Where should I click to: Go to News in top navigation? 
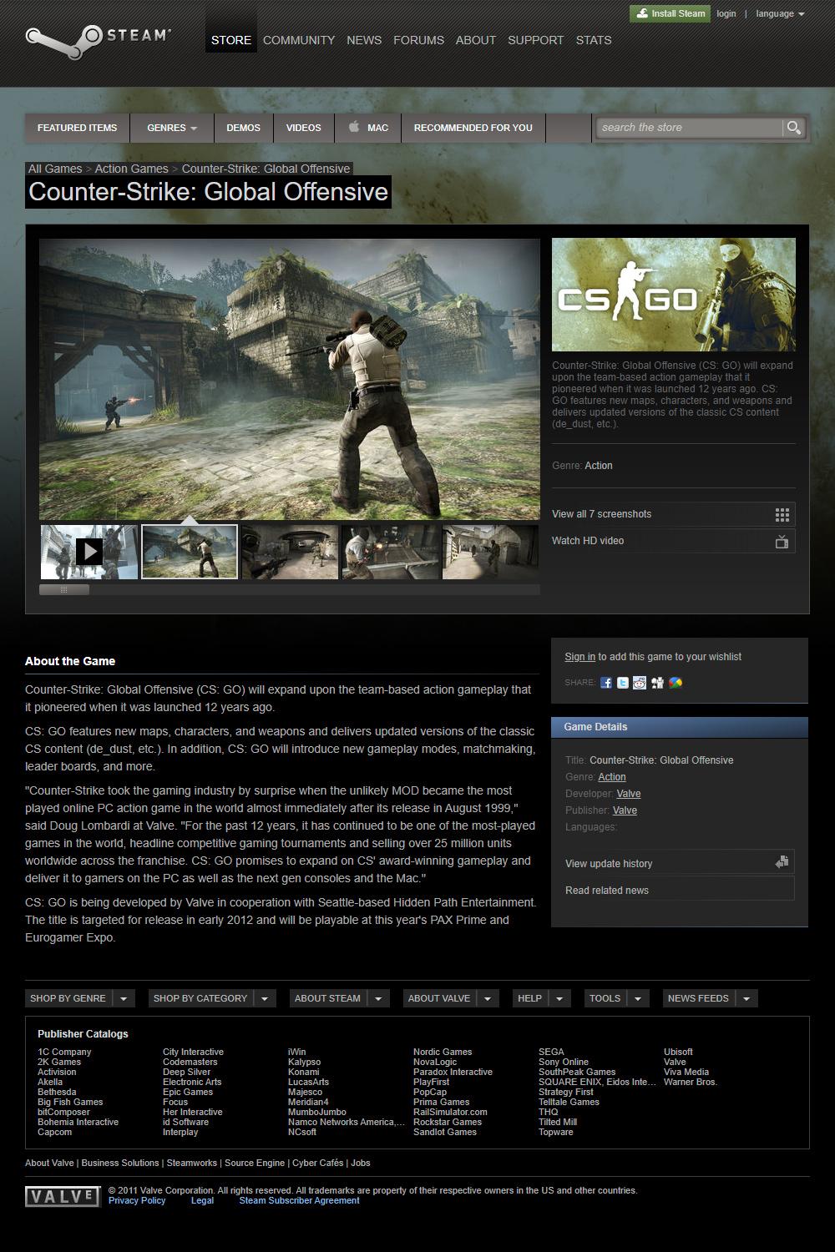pyautogui.click(x=364, y=40)
